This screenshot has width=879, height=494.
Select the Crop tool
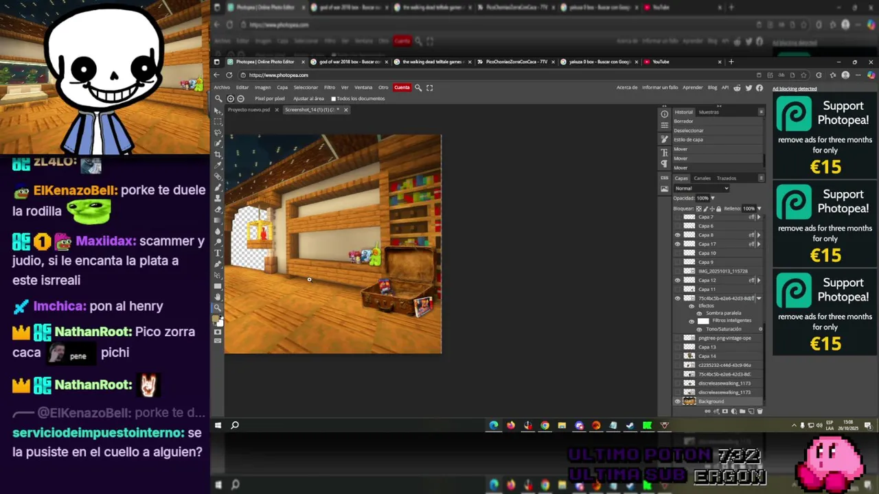[x=218, y=154]
